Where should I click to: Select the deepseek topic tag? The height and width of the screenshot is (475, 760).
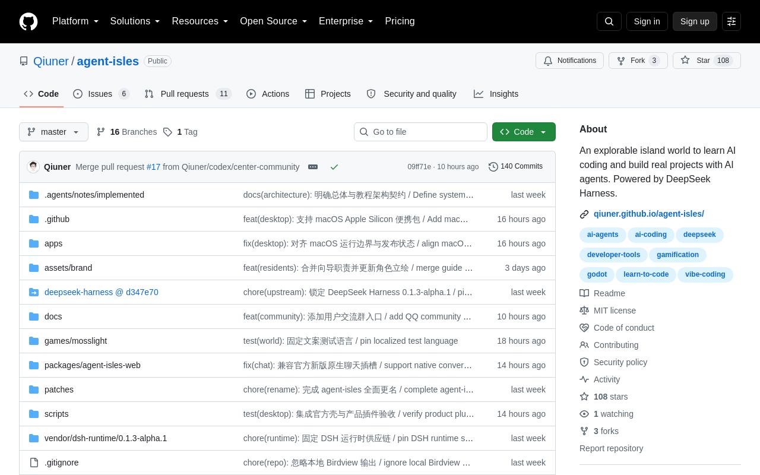pos(699,235)
